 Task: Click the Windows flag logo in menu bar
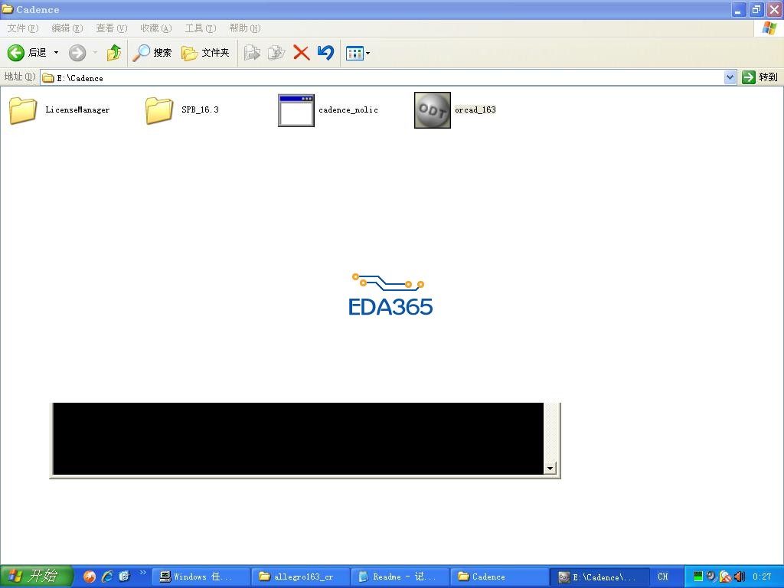pyautogui.click(x=769, y=28)
